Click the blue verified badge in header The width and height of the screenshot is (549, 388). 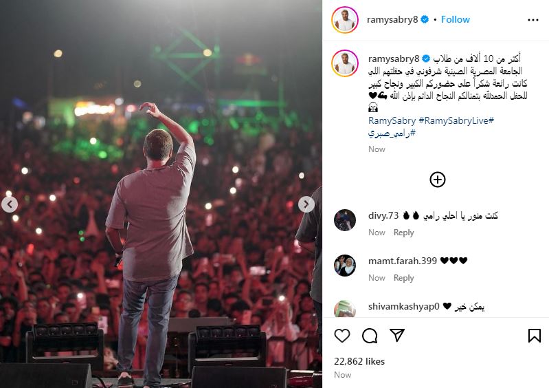[x=425, y=20]
